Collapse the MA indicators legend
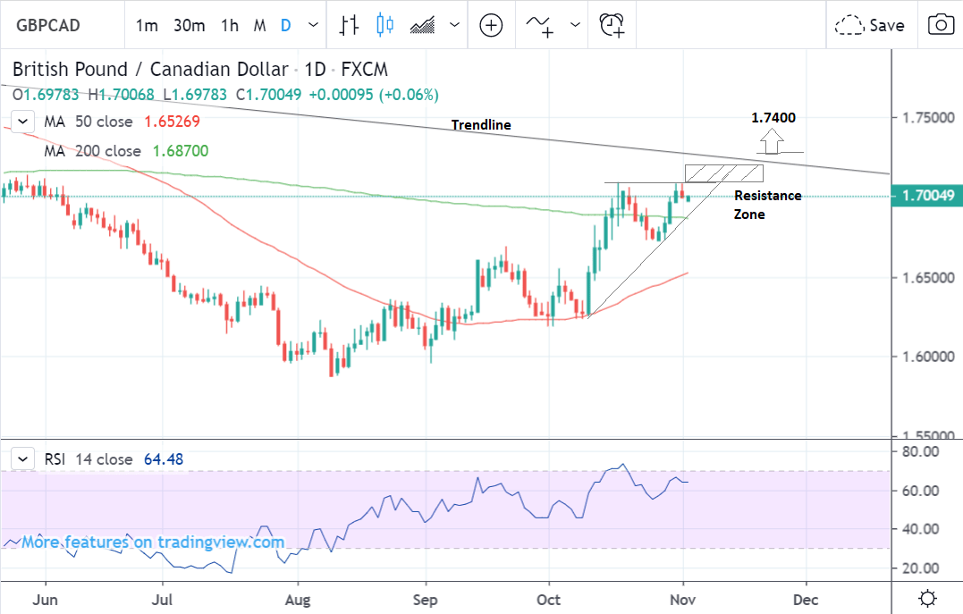This screenshot has width=963, height=614. [23, 122]
